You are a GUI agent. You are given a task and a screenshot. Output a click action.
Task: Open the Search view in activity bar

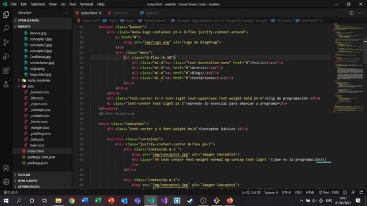point(6,29)
